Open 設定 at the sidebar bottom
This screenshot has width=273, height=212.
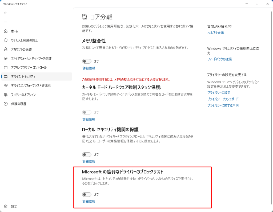pyautogui.click(x=37, y=206)
